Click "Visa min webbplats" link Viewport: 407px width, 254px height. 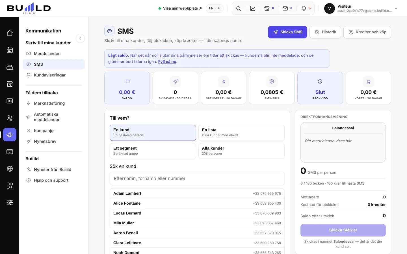click(180, 8)
